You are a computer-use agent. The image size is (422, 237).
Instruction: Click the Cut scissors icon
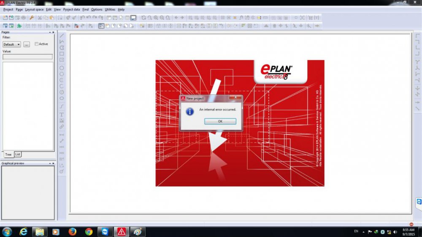pos(40,18)
